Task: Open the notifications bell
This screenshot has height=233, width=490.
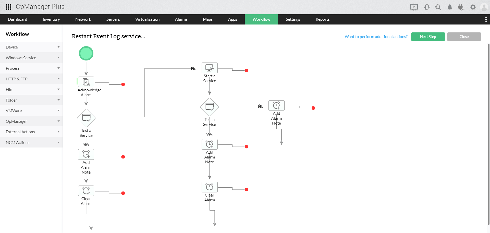Action: coord(450,7)
